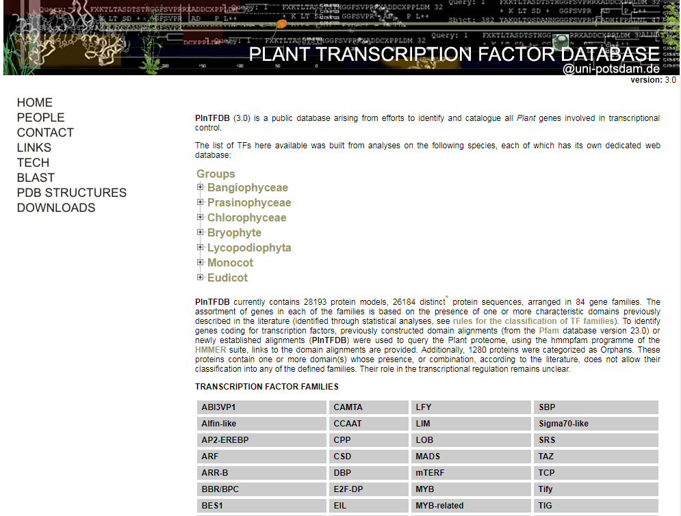681x516 pixels.
Task: Open the mTERF family
Action: click(471, 473)
